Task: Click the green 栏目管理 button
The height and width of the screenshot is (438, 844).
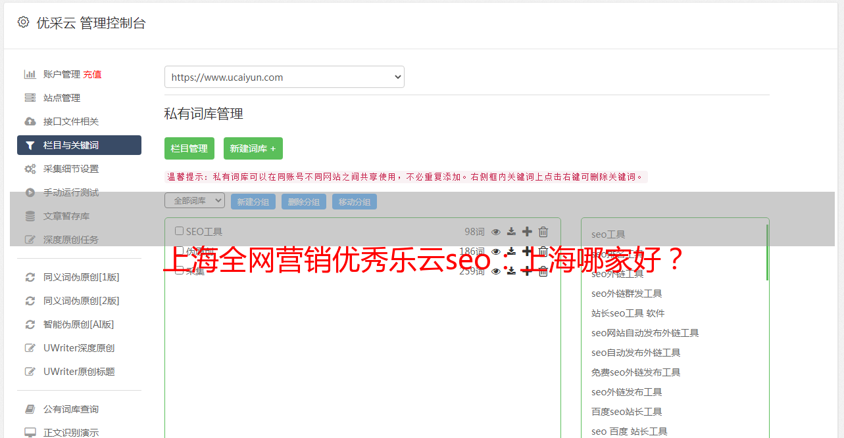Action: click(x=189, y=148)
